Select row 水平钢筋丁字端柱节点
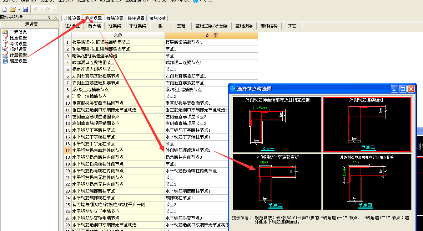The height and width of the screenshot is (231, 423). click(x=118, y=137)
